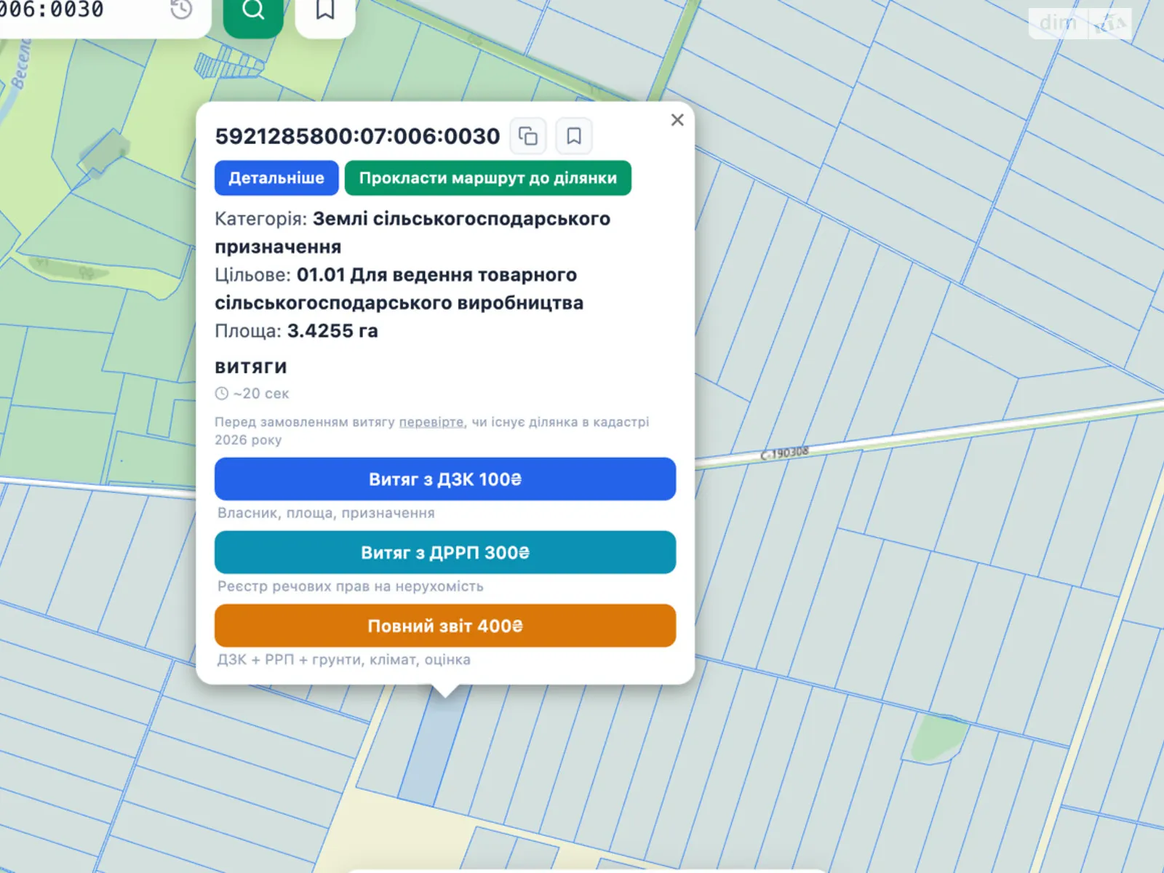The height and width of the screenshot is (873, 1164).
Task: Order Витяг з ДЗК for 100₴
Action: 445,479
